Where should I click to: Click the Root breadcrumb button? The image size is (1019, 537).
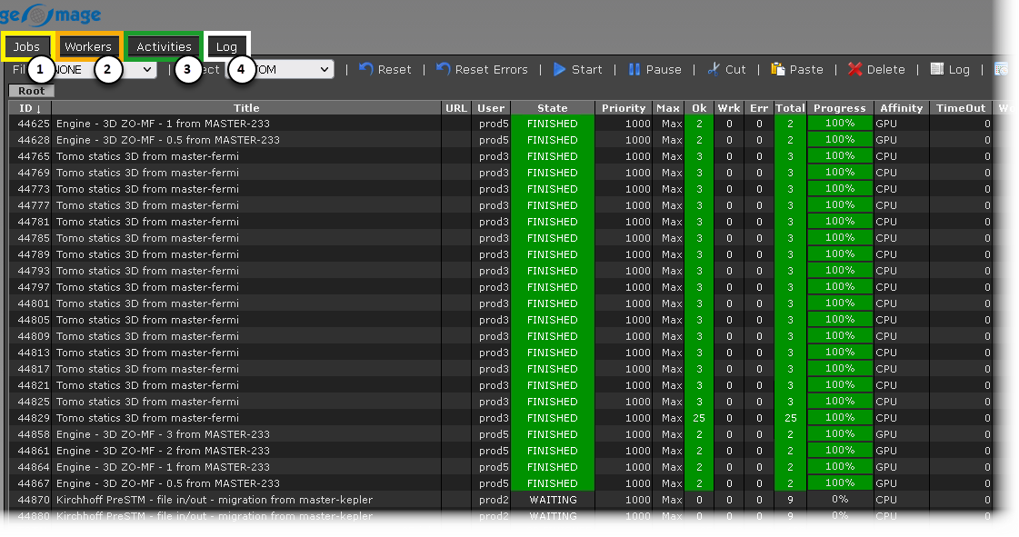pyautogui.click(x=31, y=90)
